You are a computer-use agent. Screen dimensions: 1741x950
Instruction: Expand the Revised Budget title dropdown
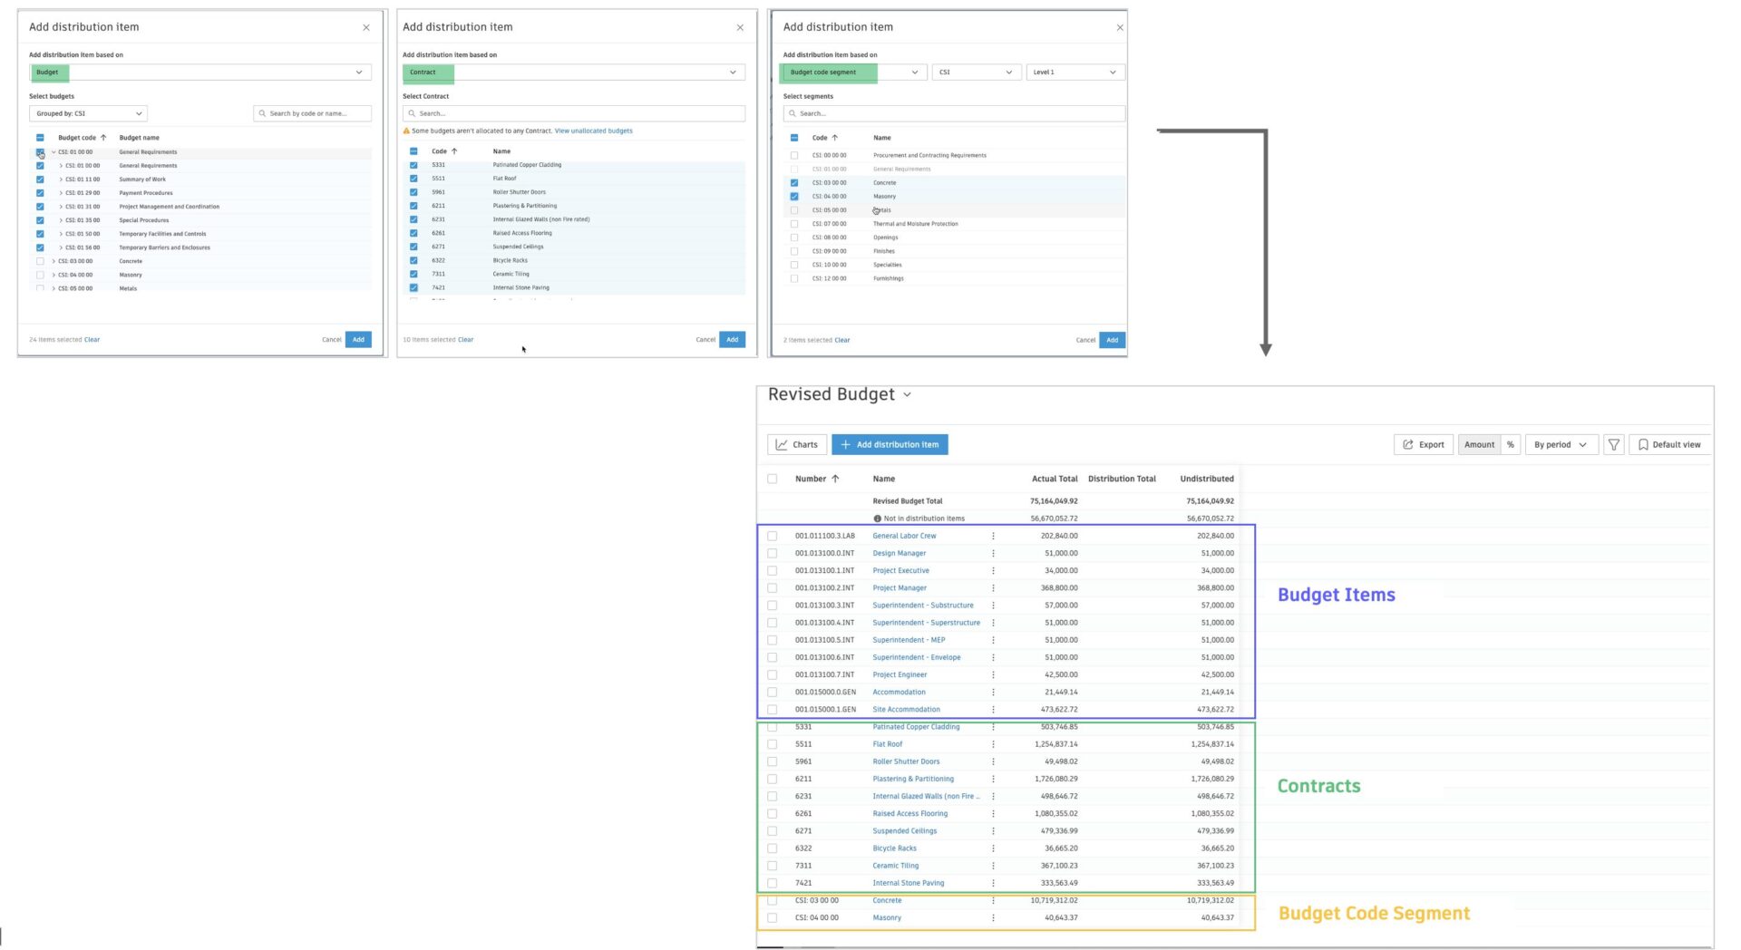(x=907, y=395)
